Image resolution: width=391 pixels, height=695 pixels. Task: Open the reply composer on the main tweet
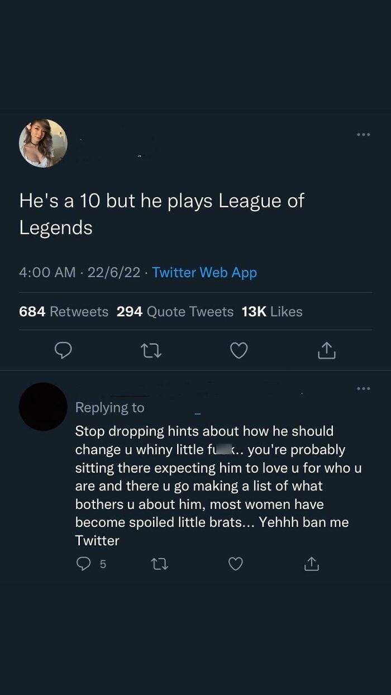click(63, 350)
